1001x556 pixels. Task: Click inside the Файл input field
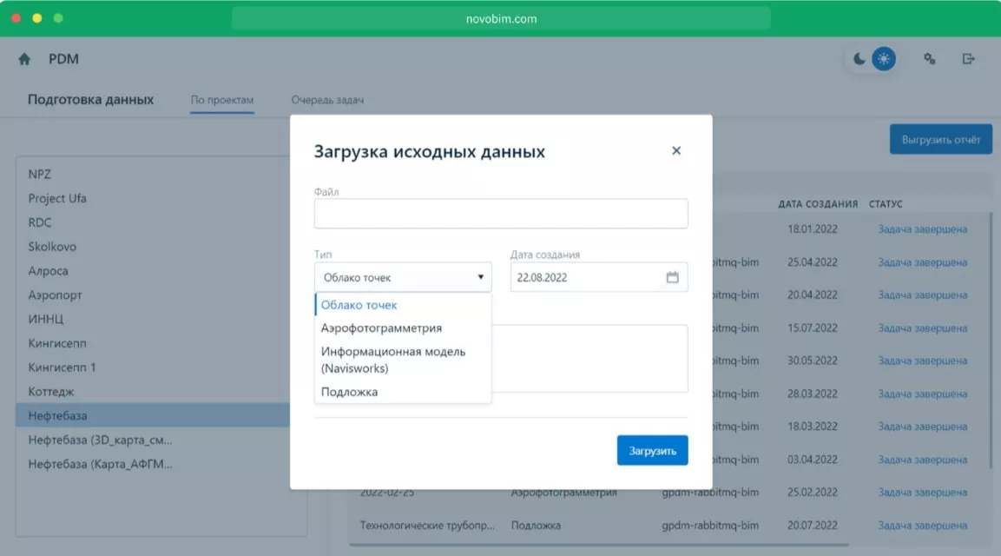(501, 213)
